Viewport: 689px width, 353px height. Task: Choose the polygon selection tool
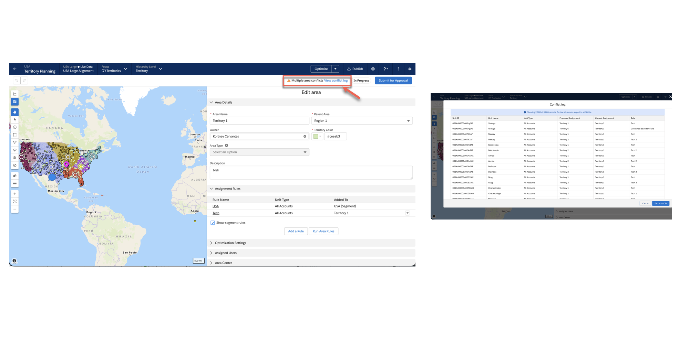(x=15, y=142)
